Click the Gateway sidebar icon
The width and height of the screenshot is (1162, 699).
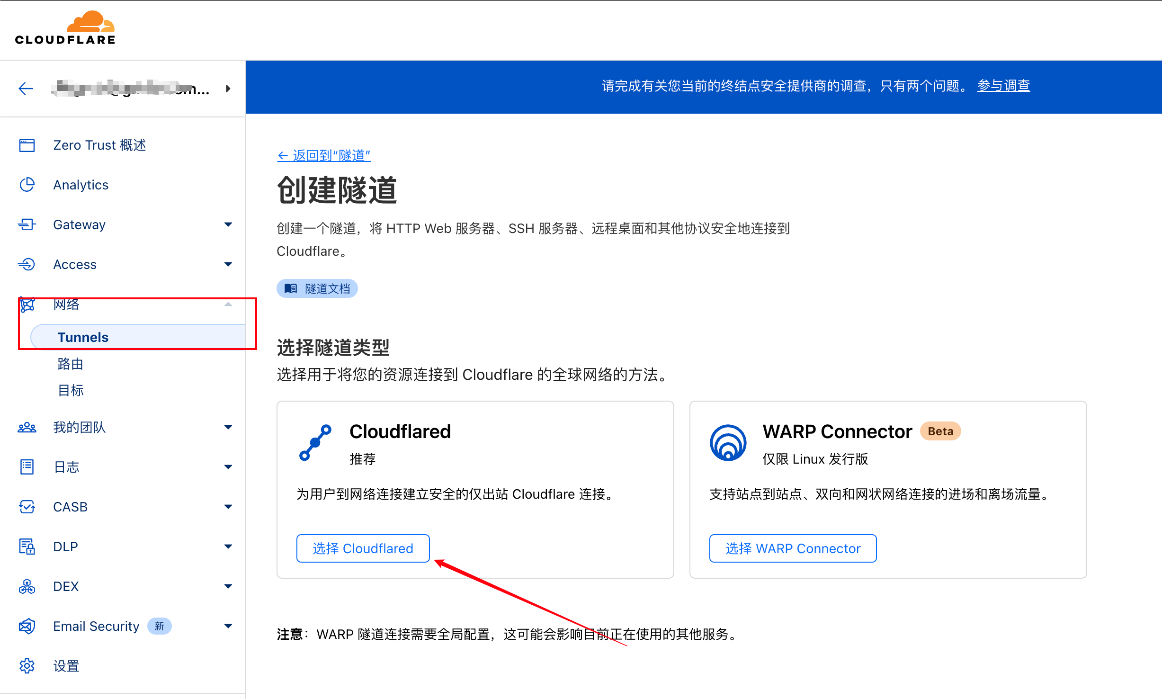click(27, 224)
